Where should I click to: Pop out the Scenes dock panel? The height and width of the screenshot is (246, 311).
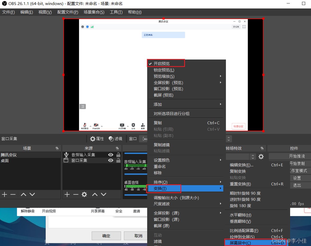coord(57,148)
